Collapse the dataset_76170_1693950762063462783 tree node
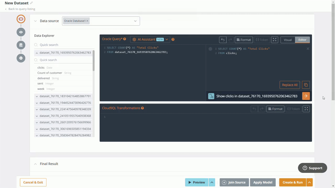Screen dimensions: 335x188 [x=37, y=53]
